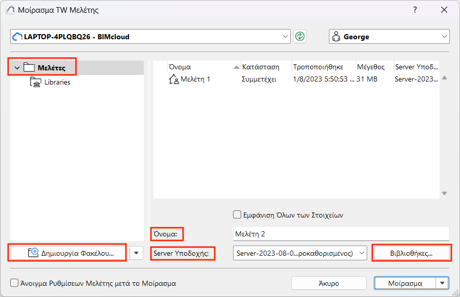Select the Μελέτες root folder label
Screen dimensions: 460x297
pos(52,68)
